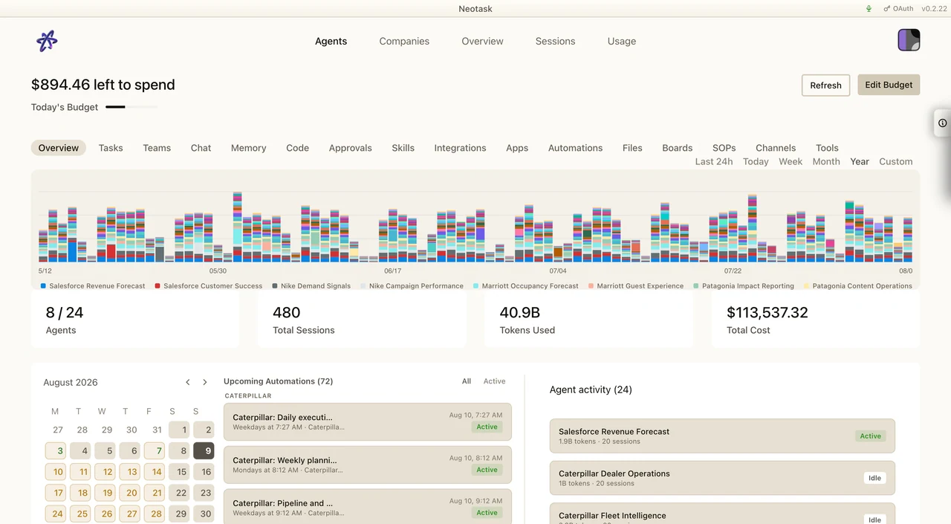The image size is (951, 524).
Task: Open the Companies navigation tab
Action: (x=404, y=41)
